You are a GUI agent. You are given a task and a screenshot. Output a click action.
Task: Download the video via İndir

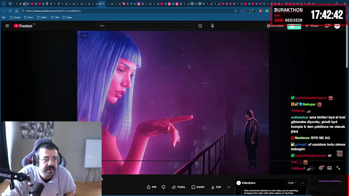point(216,187)
